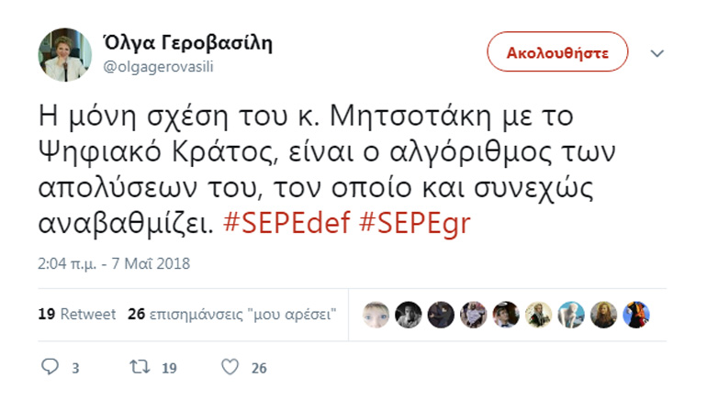Click the first liker avatar
707x400 pixels.
(376, 315)
